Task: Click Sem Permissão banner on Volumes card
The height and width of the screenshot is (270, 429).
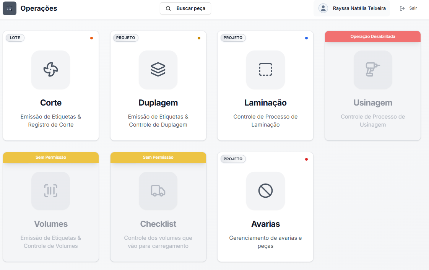Action: point(51,158)
